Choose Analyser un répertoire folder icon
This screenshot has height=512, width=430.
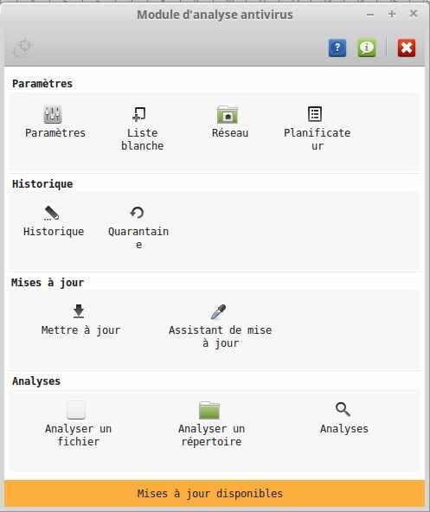tap(209, 411)
